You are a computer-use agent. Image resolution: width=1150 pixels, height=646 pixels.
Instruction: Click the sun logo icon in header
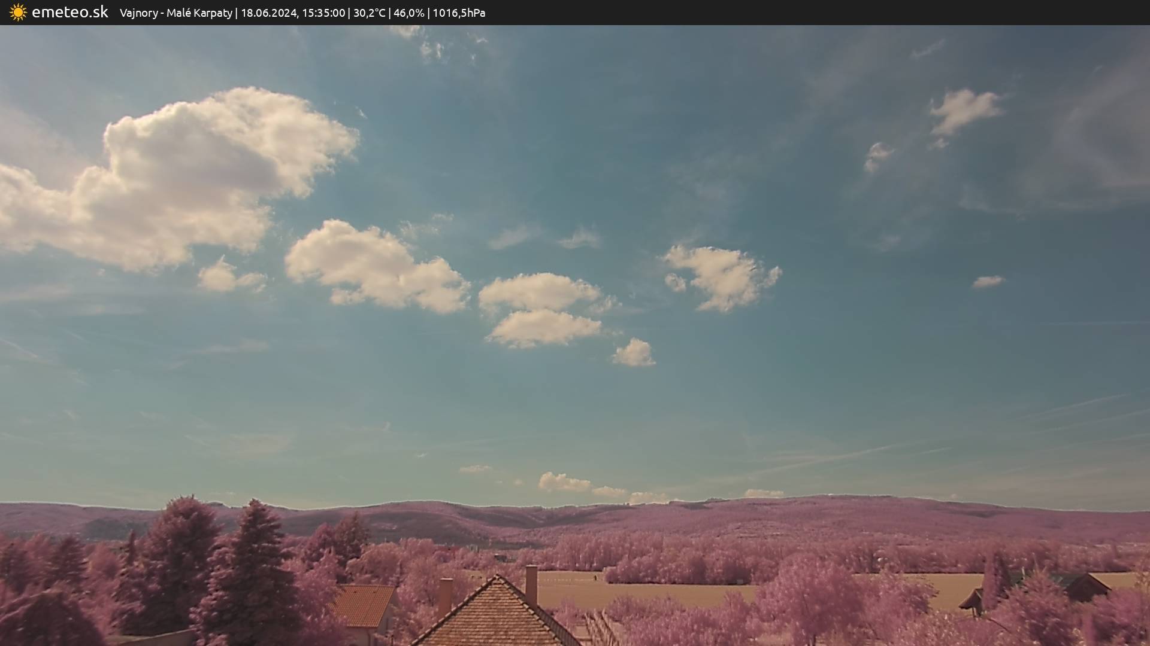tap(18, 13)
